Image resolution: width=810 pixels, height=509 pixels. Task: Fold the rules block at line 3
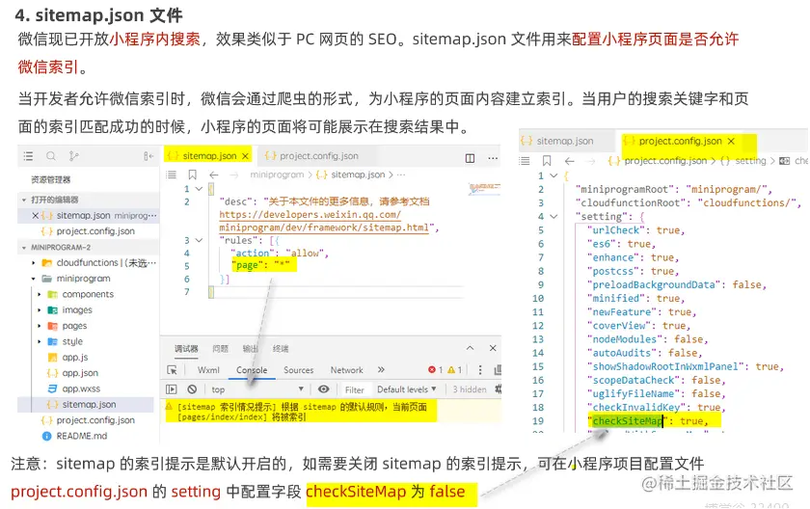199,240
